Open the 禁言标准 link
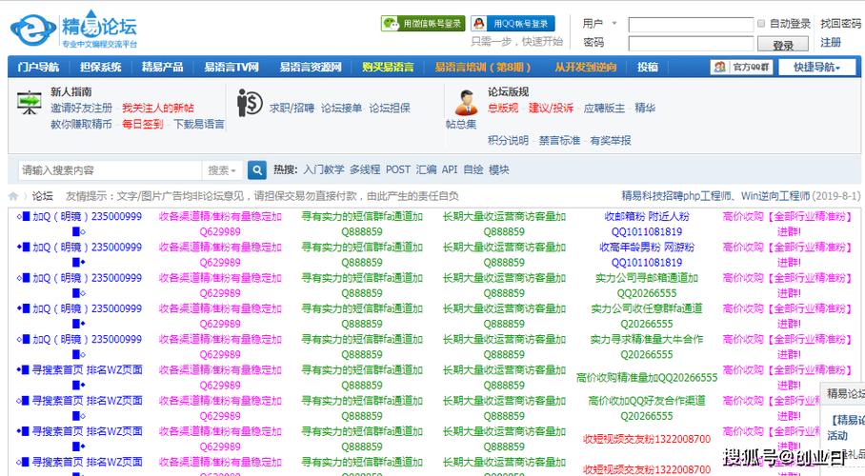The height and width of the screenshot is (476, 865). (x=559, y=141)
